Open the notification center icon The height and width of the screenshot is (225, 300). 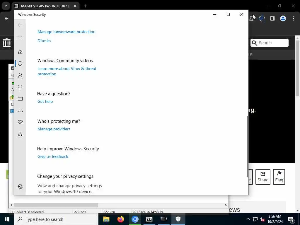(x=291, y=219)
